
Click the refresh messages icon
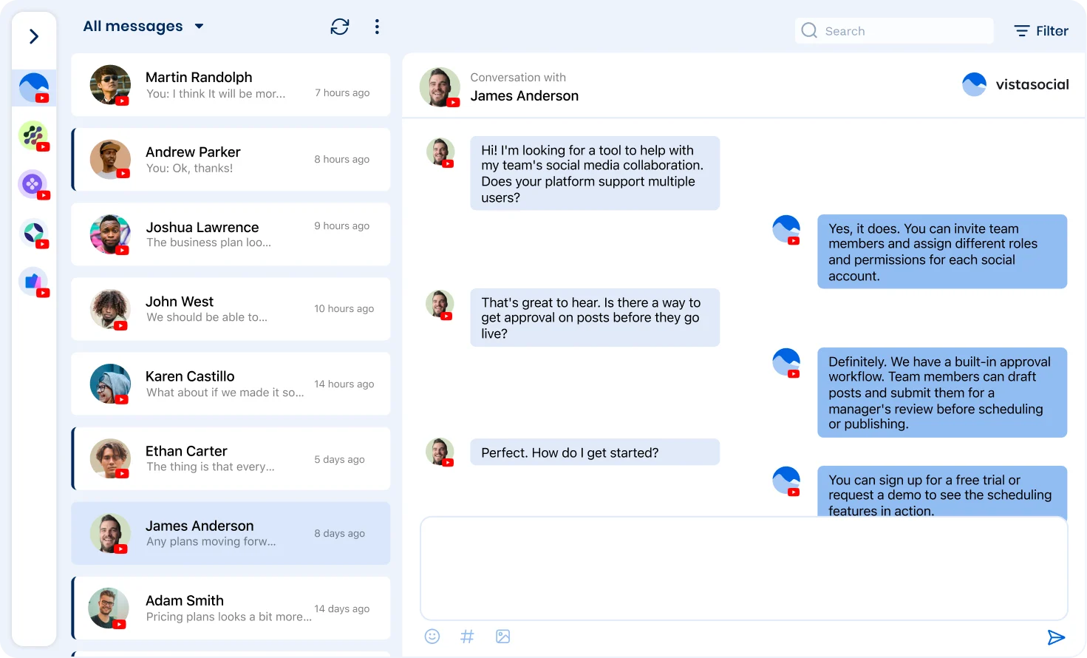[340, 27]
